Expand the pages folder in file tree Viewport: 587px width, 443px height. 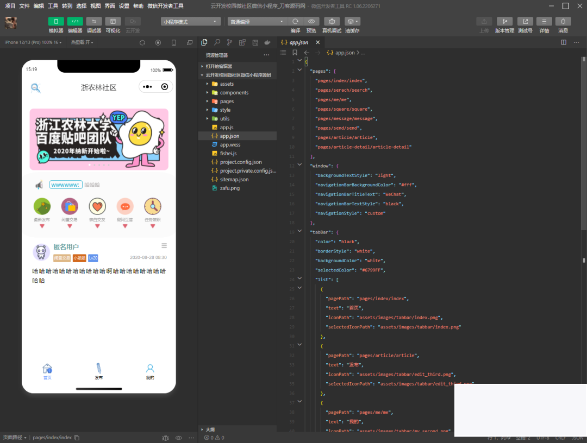(227, 102)
